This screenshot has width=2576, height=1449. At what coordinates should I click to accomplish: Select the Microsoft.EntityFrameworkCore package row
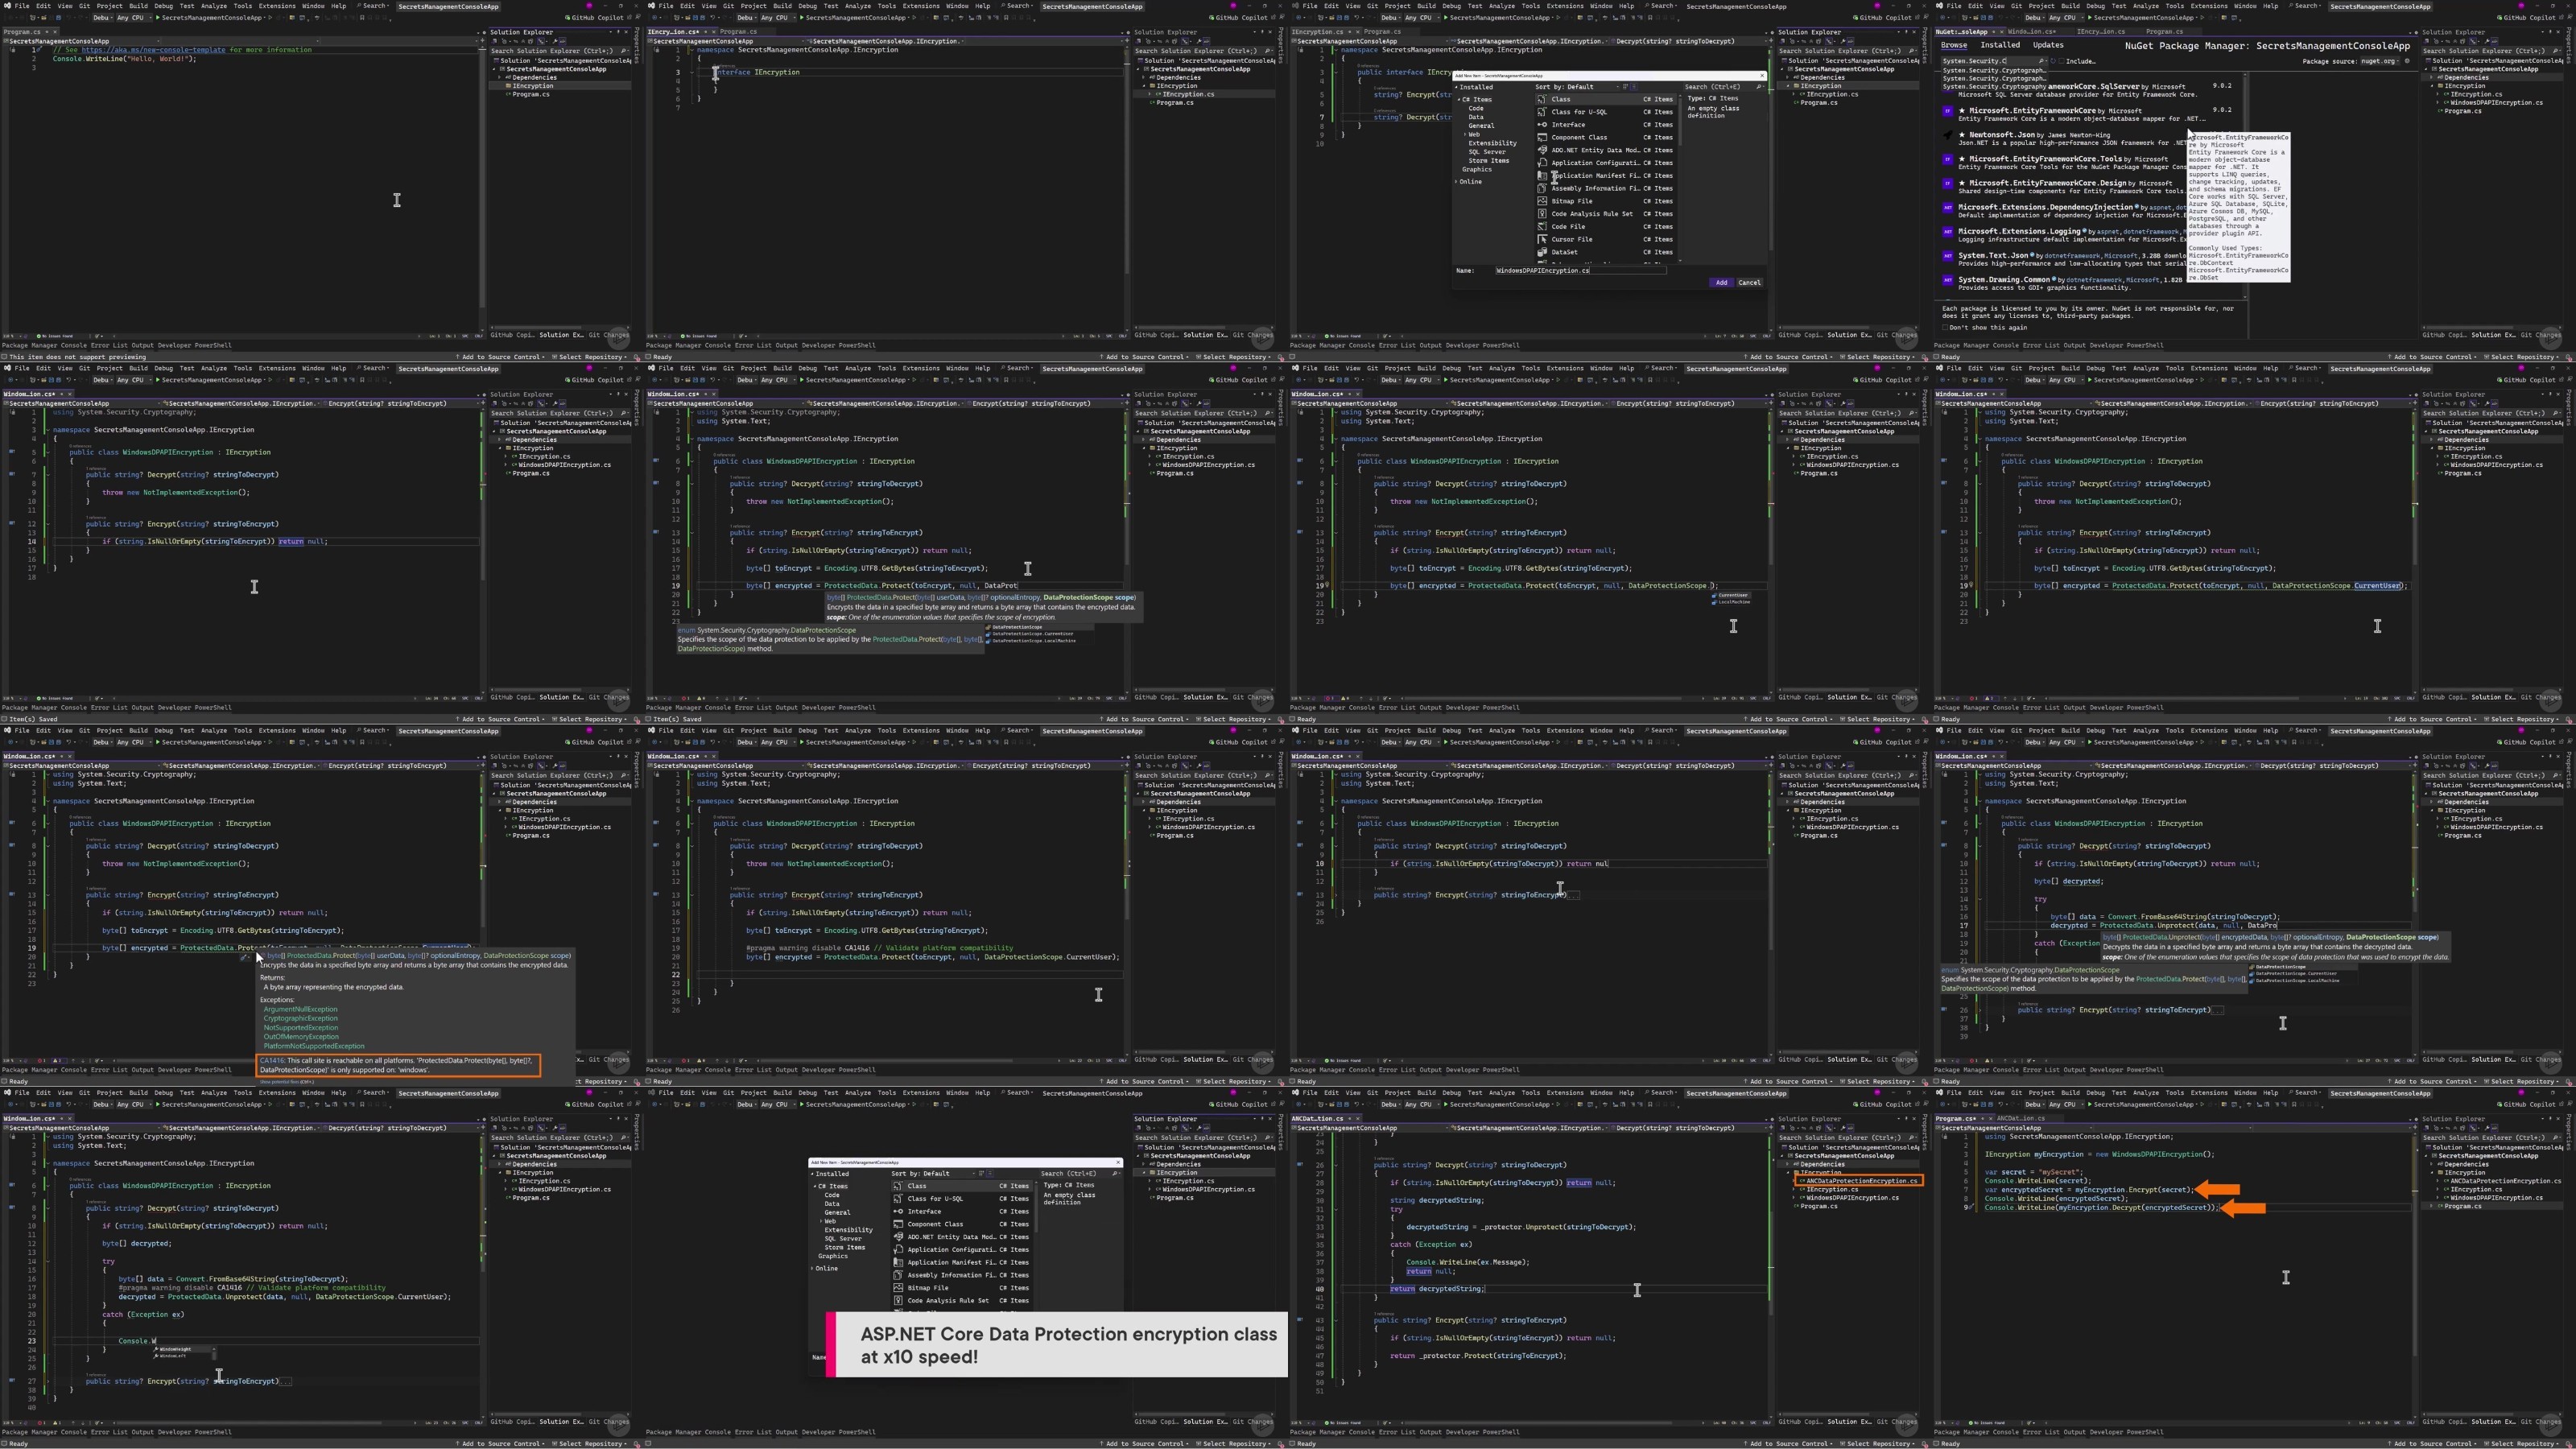(x=2090, y=115)
